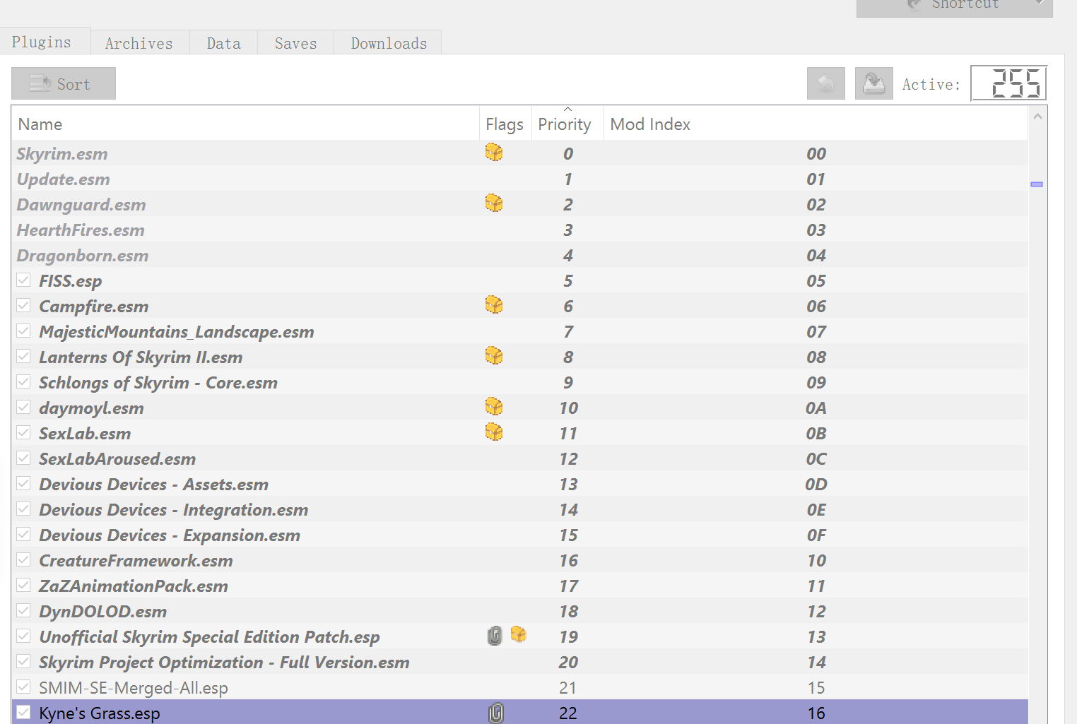Select the Dragonborn.esm row
Viewport: 1077px width, 724px height.
(520, 255)
